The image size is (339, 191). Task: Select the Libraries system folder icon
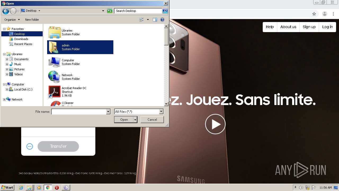click(x=55, y=32)
